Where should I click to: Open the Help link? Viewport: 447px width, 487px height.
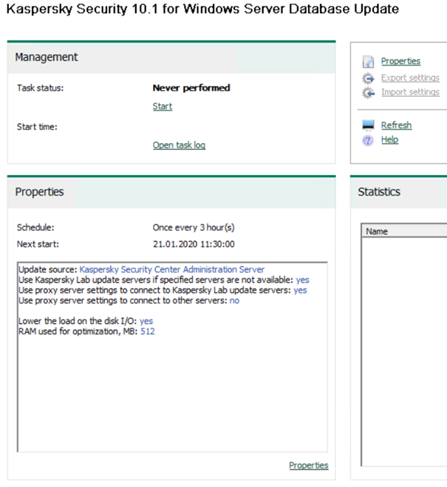(390, 139)
